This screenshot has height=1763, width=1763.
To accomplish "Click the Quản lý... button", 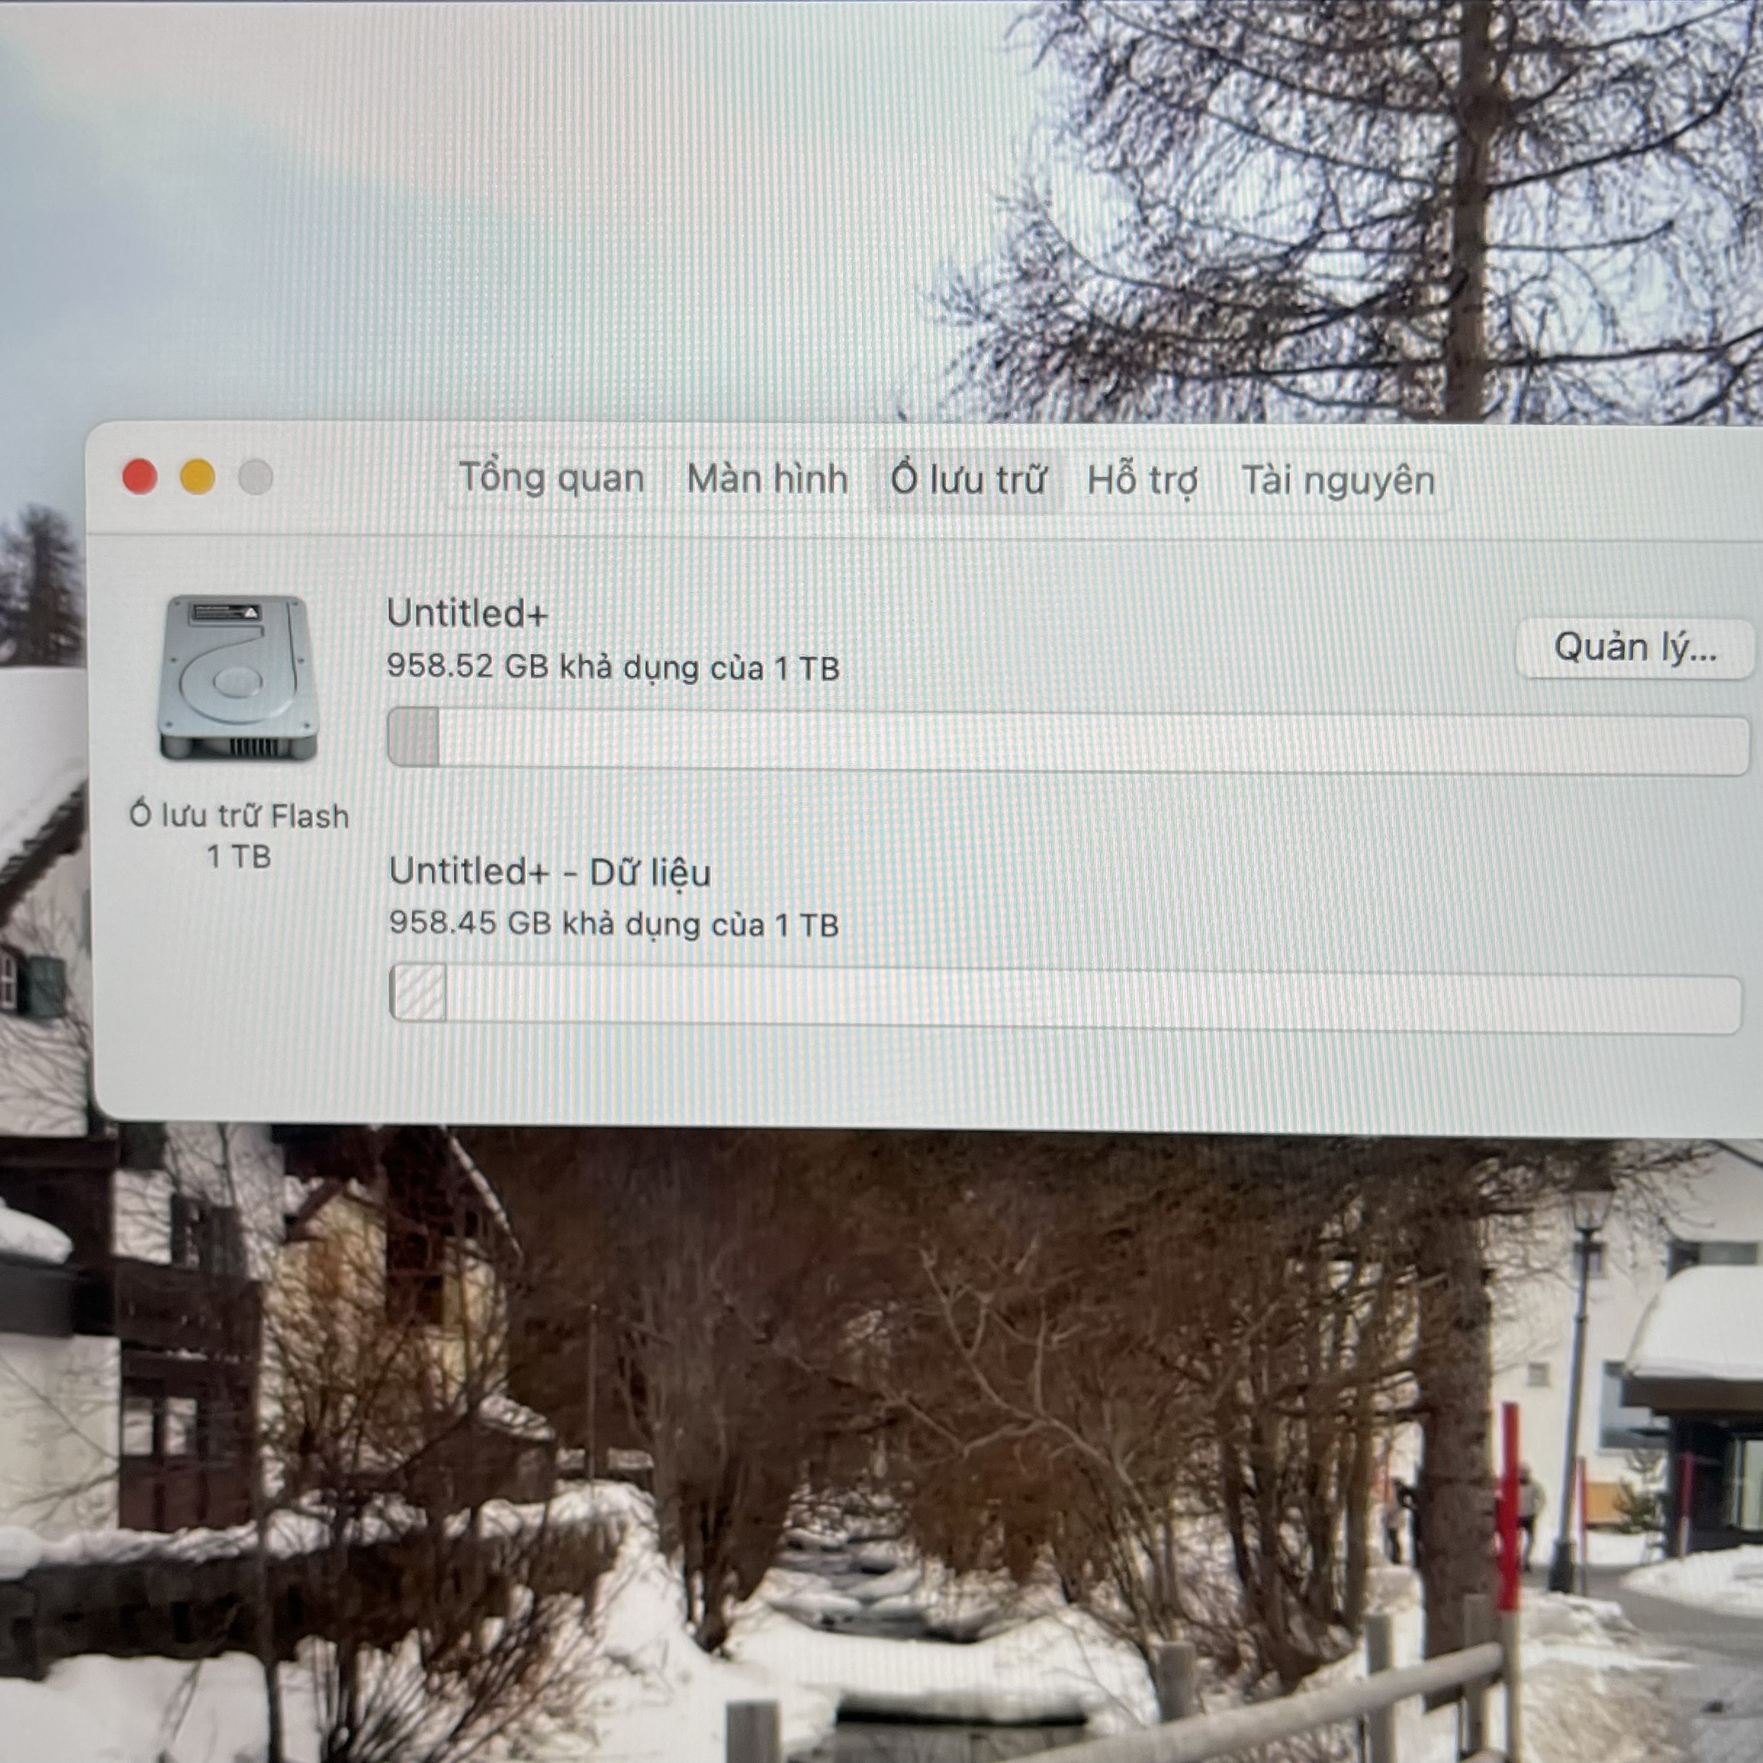I will click(1634, 648).
